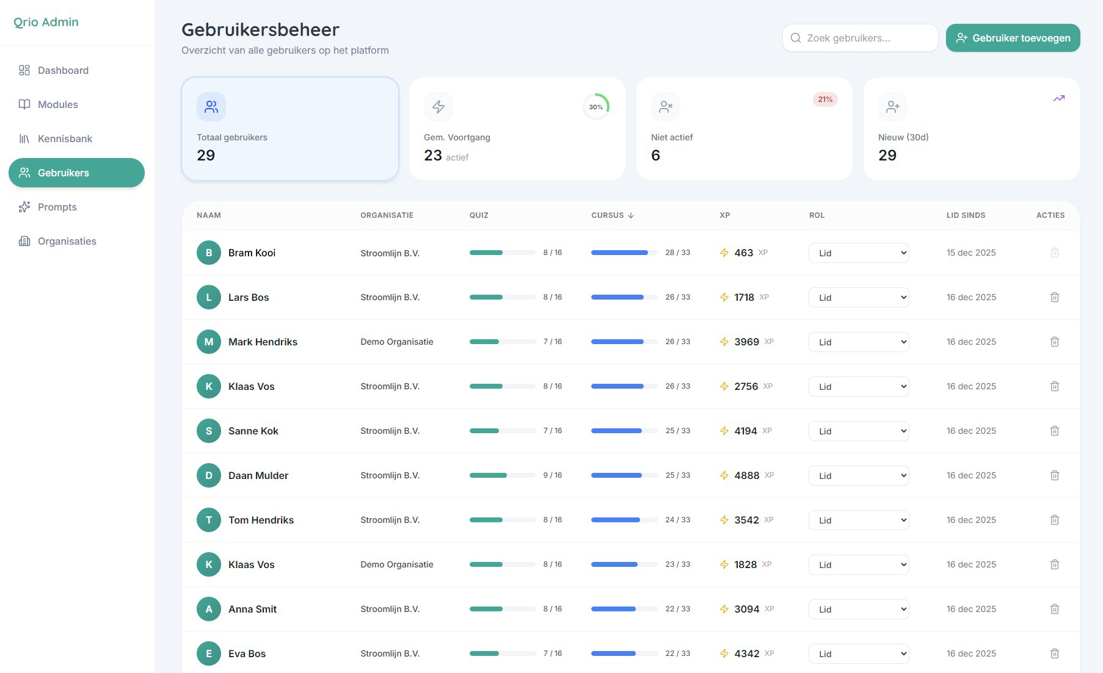
Task: Click the 30% circular progress indicator
Action: [x=595, y=106]
